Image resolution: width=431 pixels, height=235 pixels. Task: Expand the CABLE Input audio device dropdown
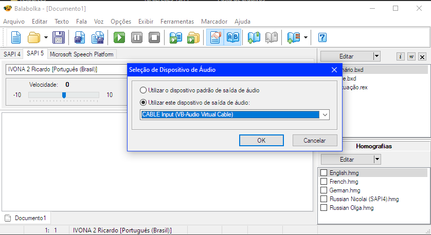point(324,114)
